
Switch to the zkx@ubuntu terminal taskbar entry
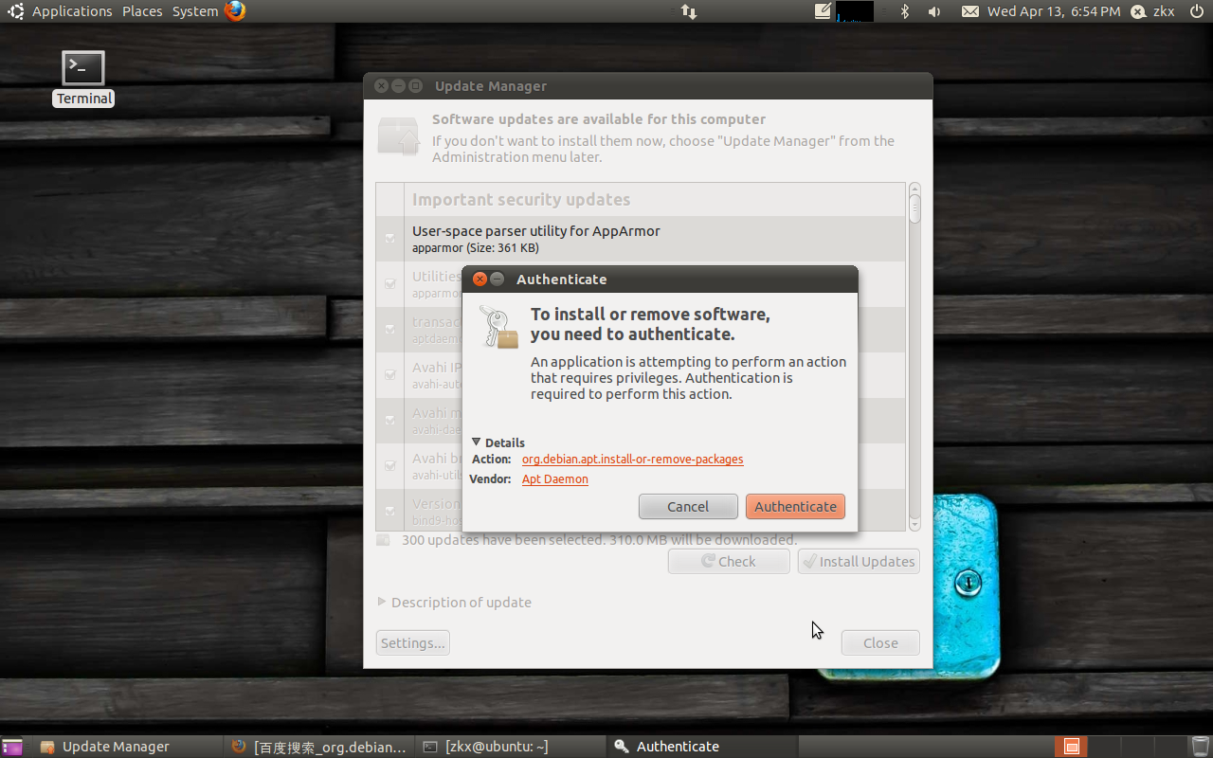(x=510, y=747)
